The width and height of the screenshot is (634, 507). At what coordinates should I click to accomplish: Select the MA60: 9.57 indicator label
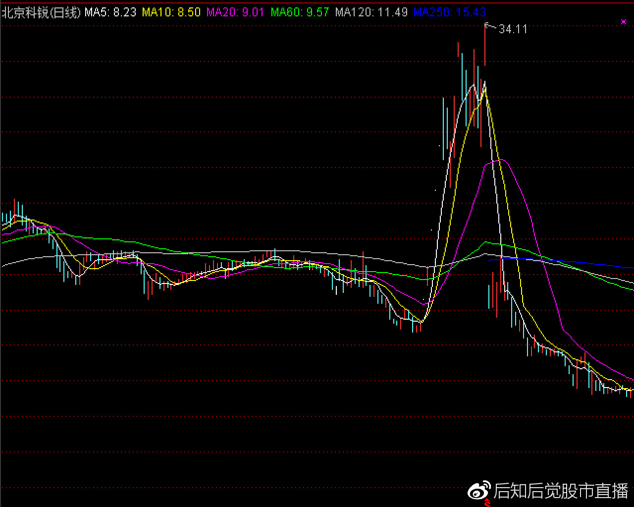point(300,12)
